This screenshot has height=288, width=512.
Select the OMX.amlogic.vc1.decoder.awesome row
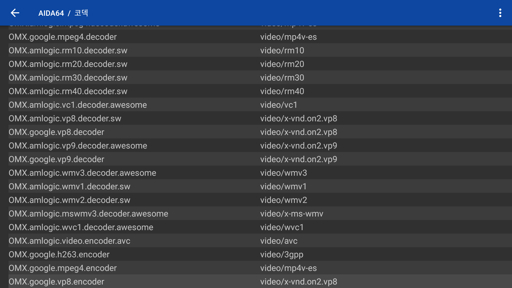coord(78,105)
